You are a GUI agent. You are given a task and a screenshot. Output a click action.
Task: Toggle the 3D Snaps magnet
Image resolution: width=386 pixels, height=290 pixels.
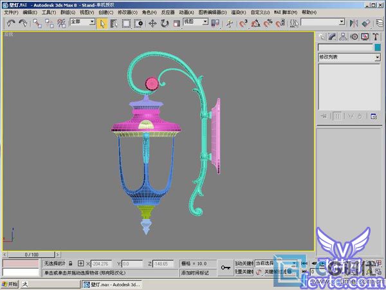point(243,23)
